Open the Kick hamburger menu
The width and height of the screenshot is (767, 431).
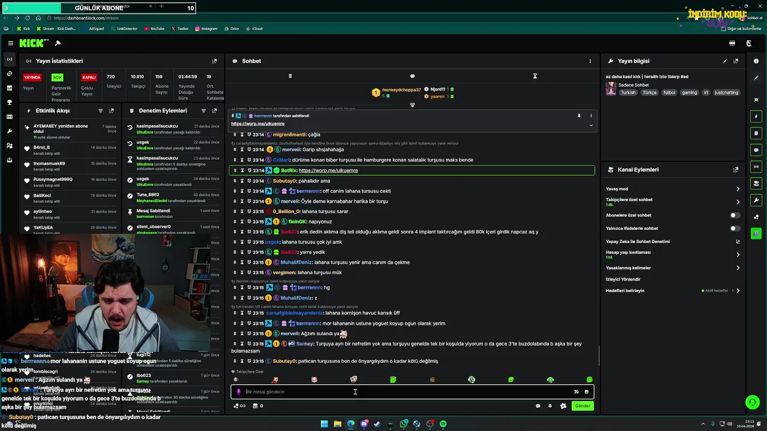pyautogui.click(x=11, y=43)
